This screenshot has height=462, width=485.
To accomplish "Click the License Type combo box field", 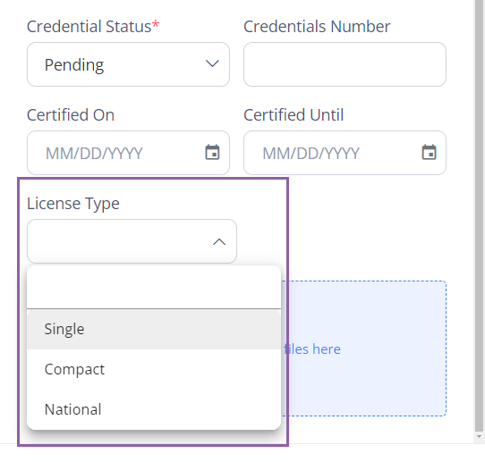I will click(x=132, y=241).
